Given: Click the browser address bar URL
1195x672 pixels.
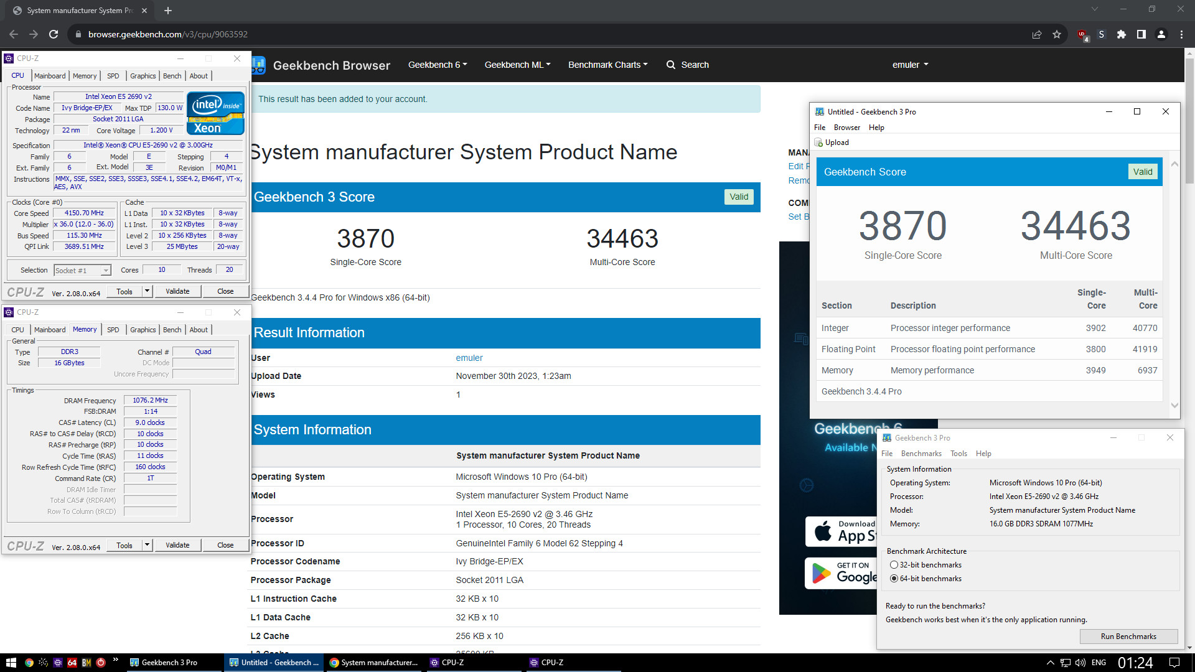Looking at the screenshot, I should pos(168,34).
